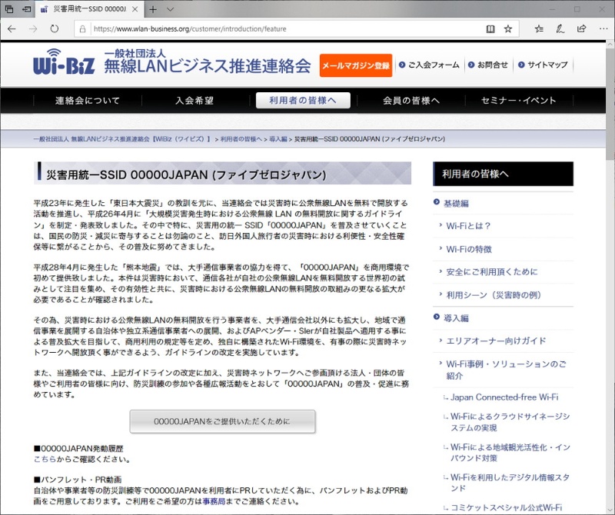This screenshot has height=515, width=615.
Task: Add page to favorites with star icon
Action: tap(508, 28)
